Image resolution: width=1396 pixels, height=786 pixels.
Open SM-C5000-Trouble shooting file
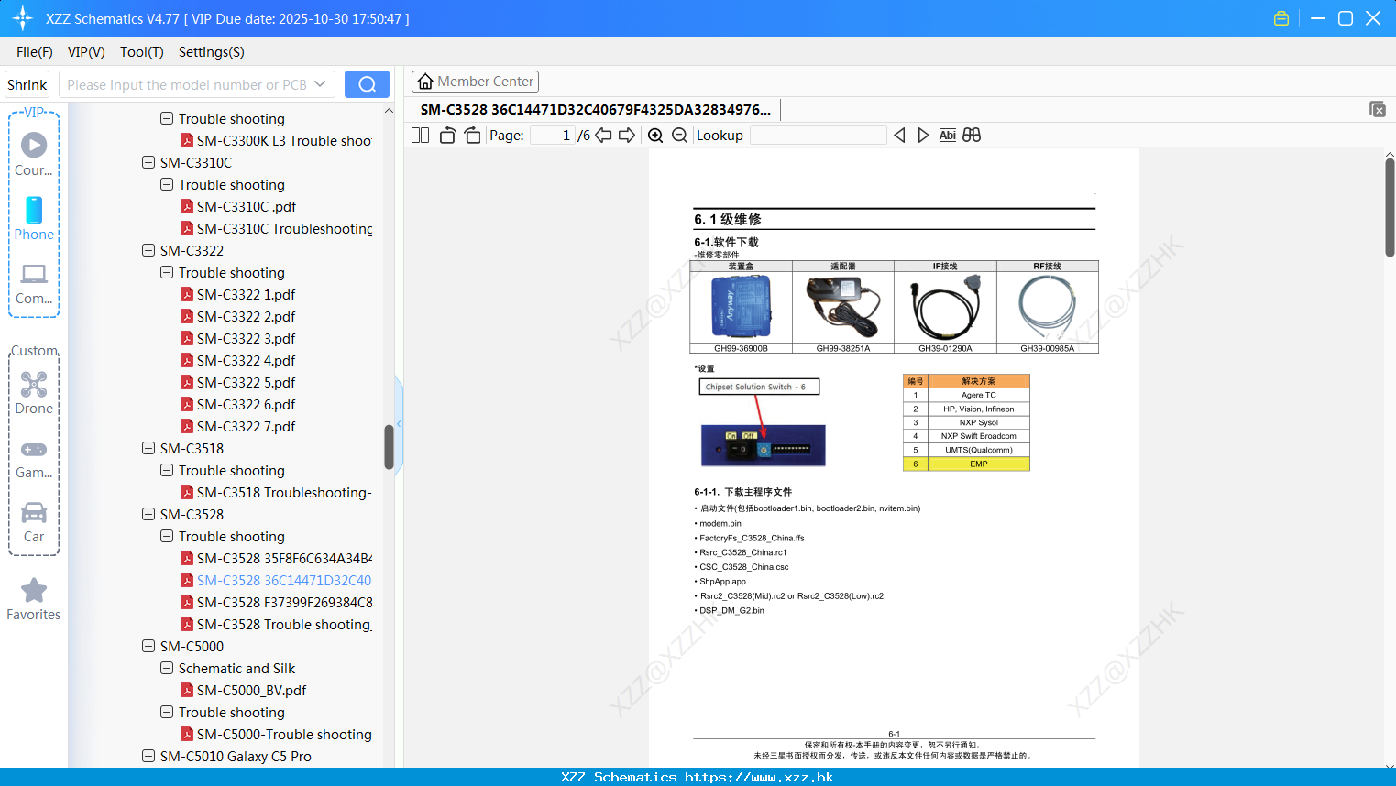pos(276,734)
